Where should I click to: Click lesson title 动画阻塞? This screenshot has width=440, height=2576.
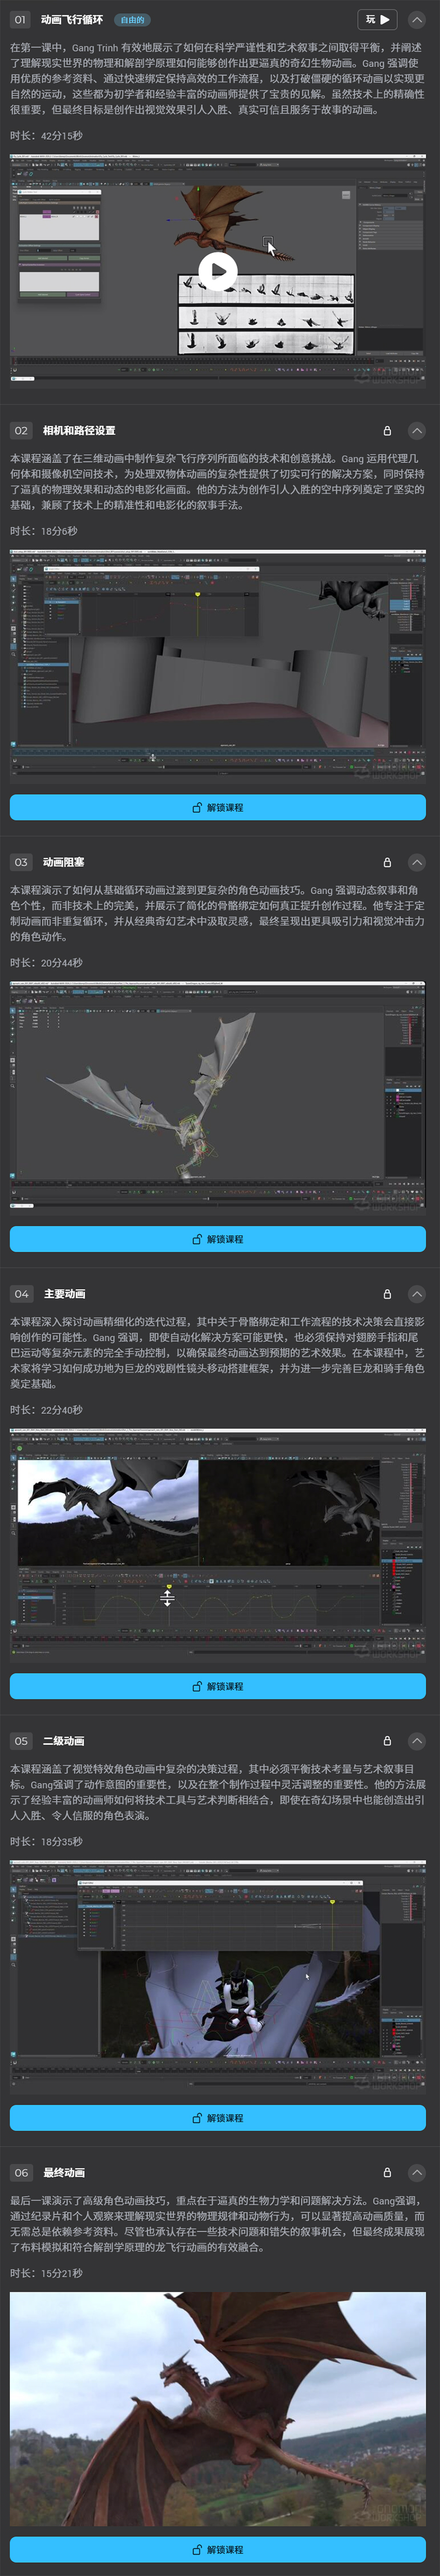point(64,863)
